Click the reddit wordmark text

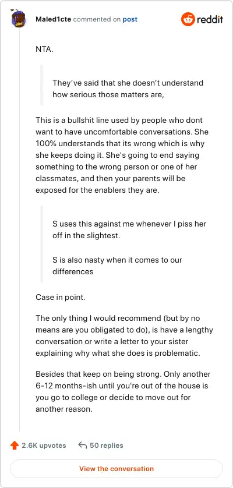[x=210, y=20]
